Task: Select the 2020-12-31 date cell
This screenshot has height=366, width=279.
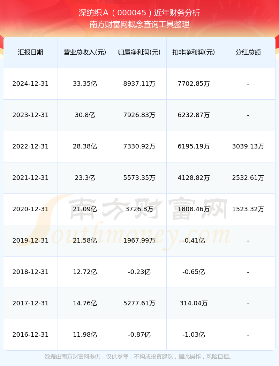Action: [x=31, y=209]
